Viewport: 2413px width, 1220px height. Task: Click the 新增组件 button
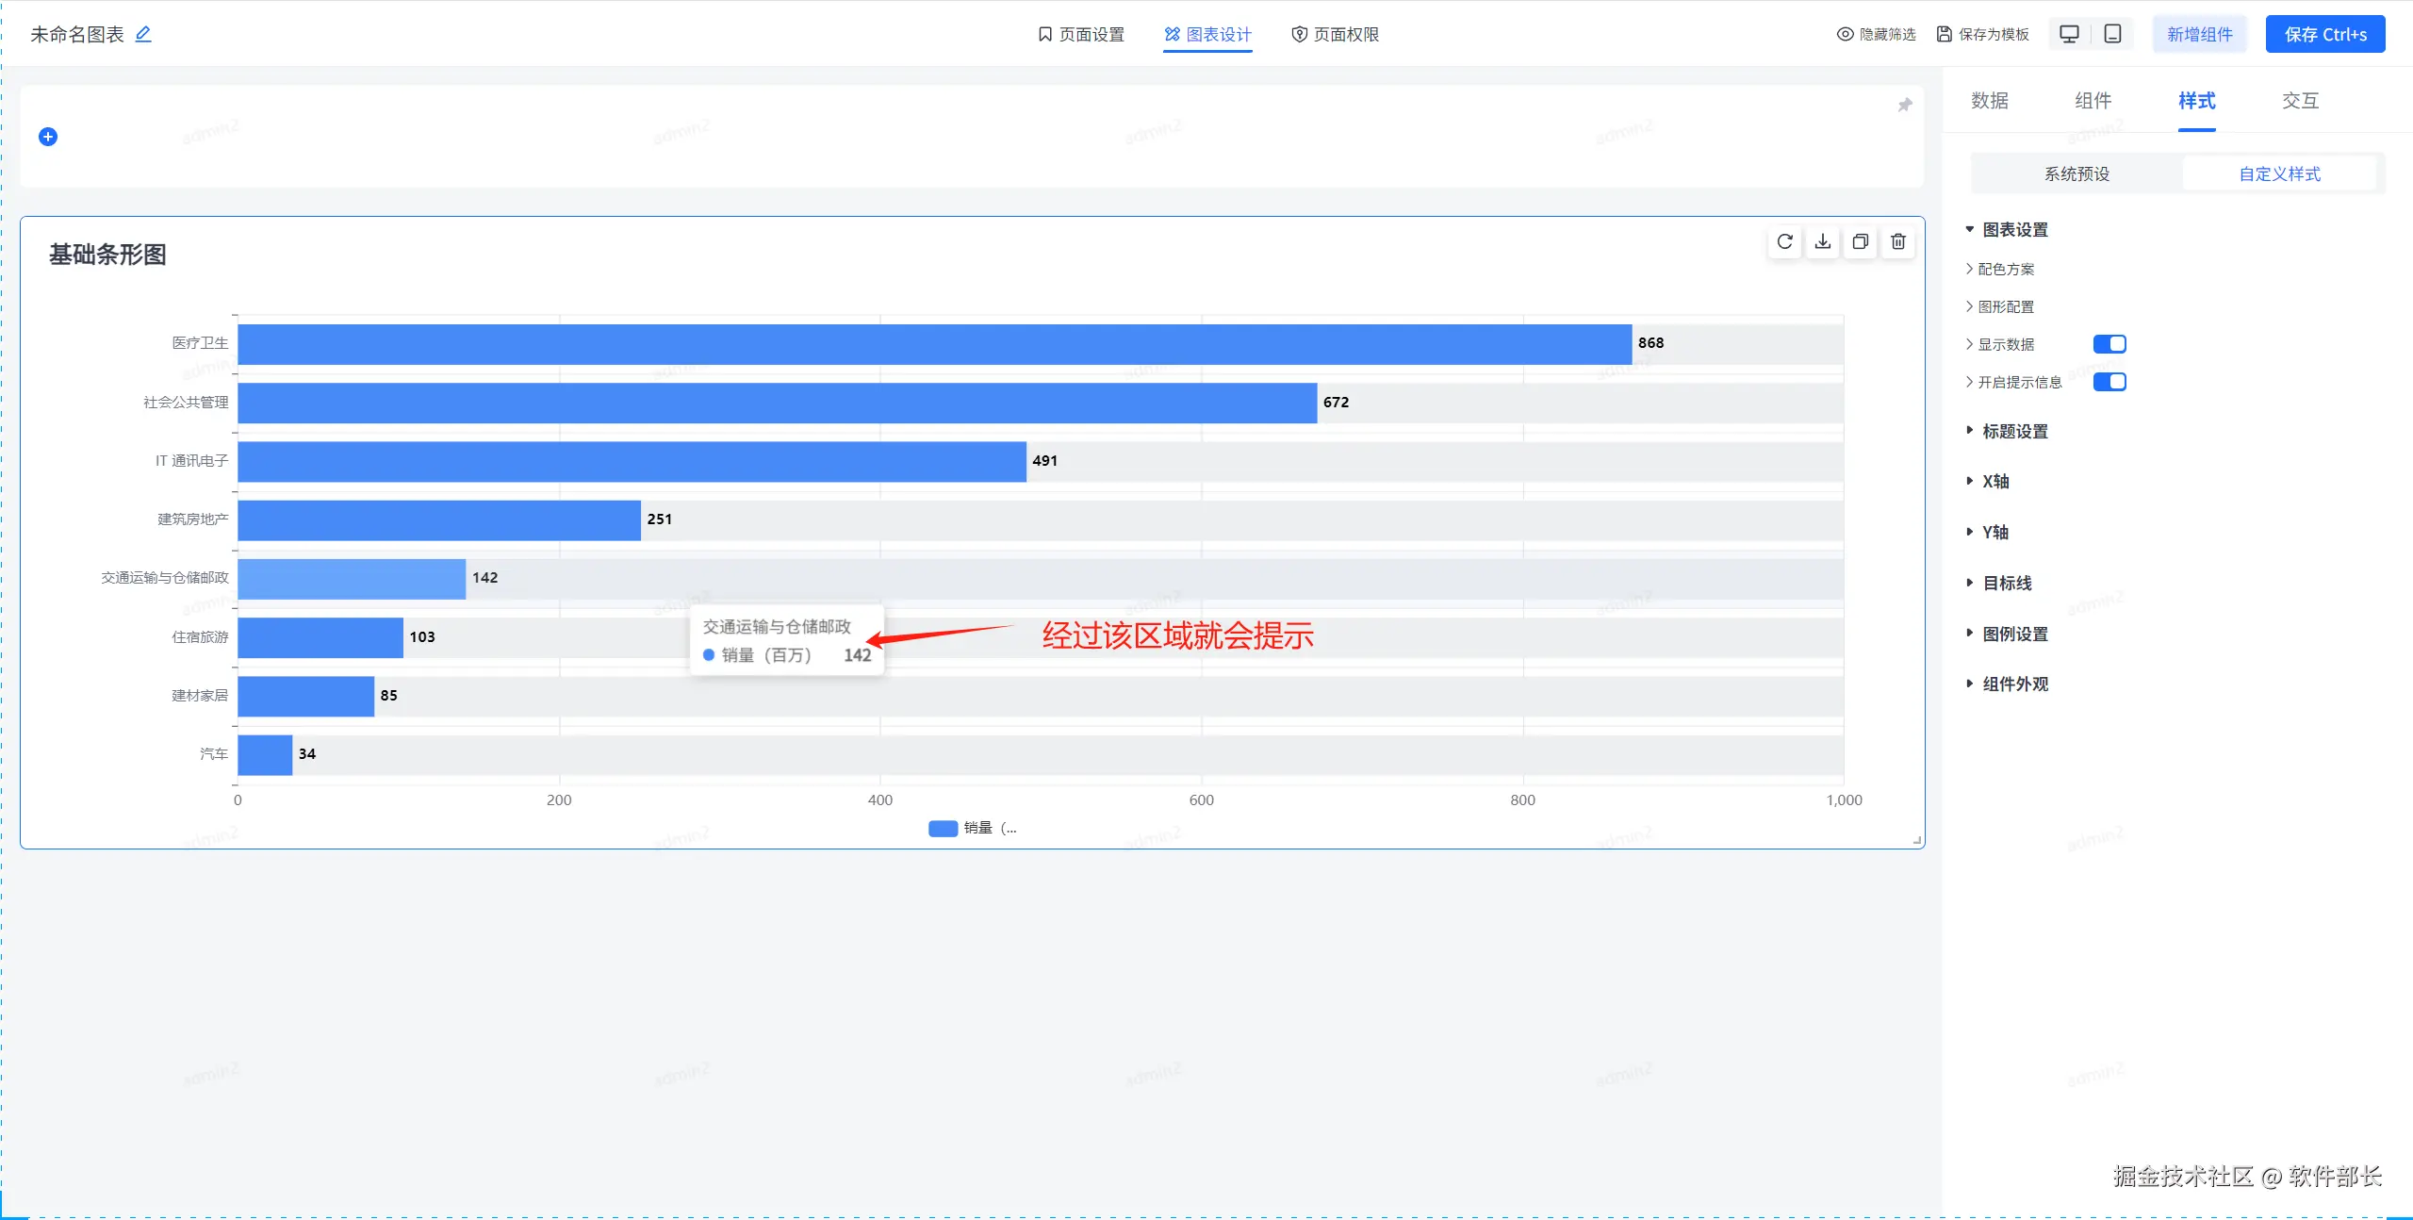pos(2199,34)
